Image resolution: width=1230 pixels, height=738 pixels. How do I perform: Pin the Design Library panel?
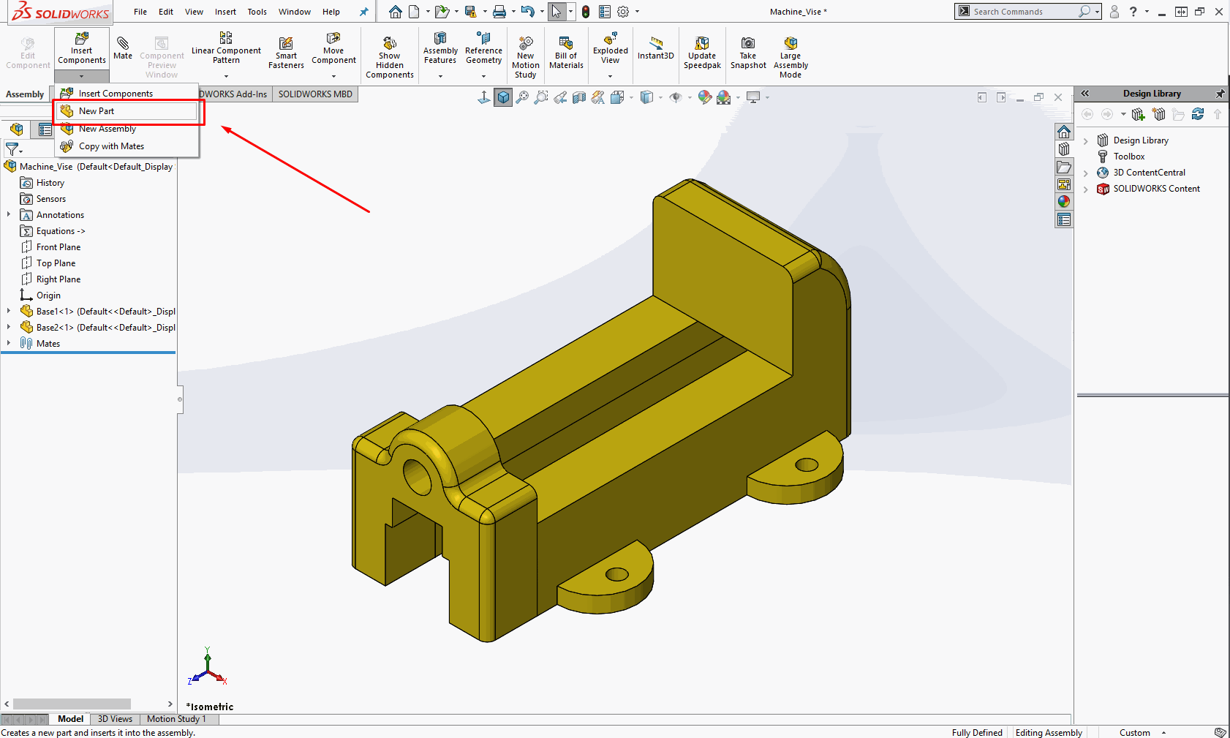point(1219,94)
